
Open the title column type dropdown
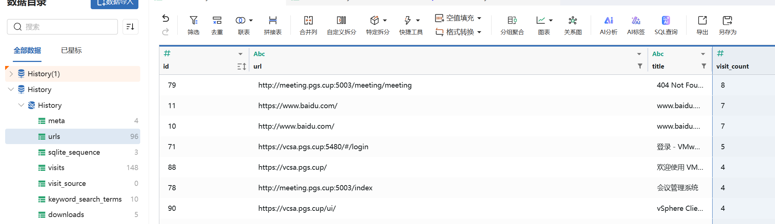(x=703, y=54)
